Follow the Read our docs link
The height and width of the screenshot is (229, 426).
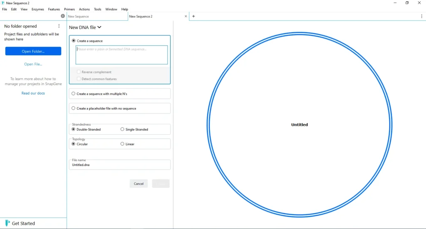point(33,93)
